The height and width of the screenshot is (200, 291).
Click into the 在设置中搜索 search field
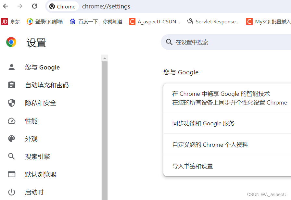tap(226, 42)
